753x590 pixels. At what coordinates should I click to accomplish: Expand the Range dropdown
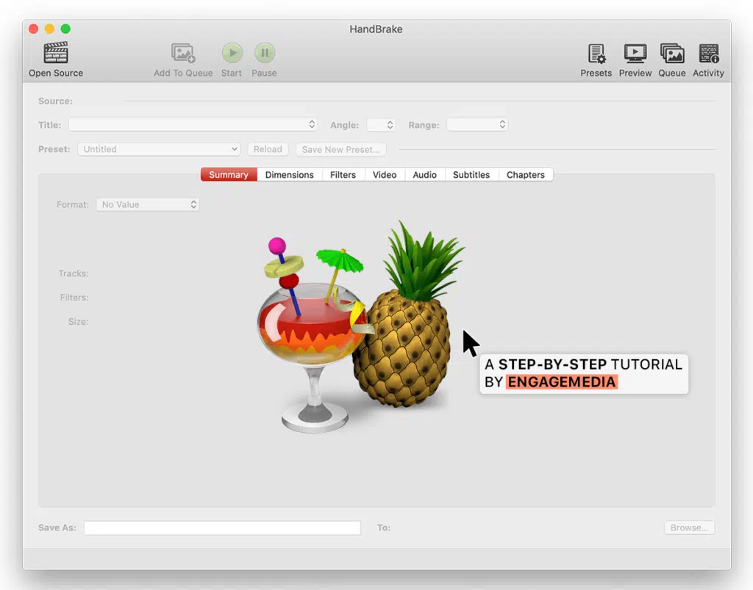click(x=477, y=125)
